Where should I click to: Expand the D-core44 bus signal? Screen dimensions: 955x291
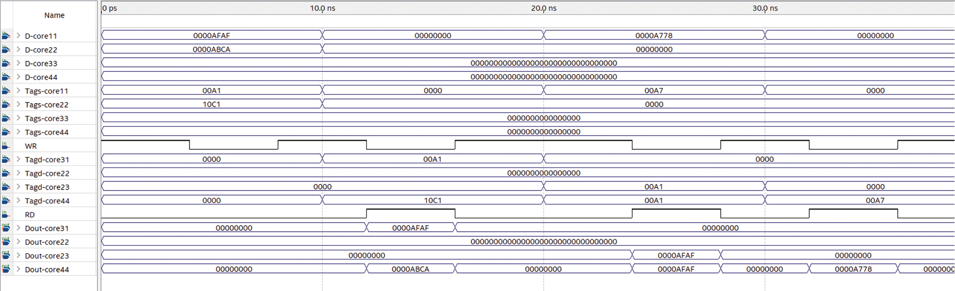click(19, 77)
